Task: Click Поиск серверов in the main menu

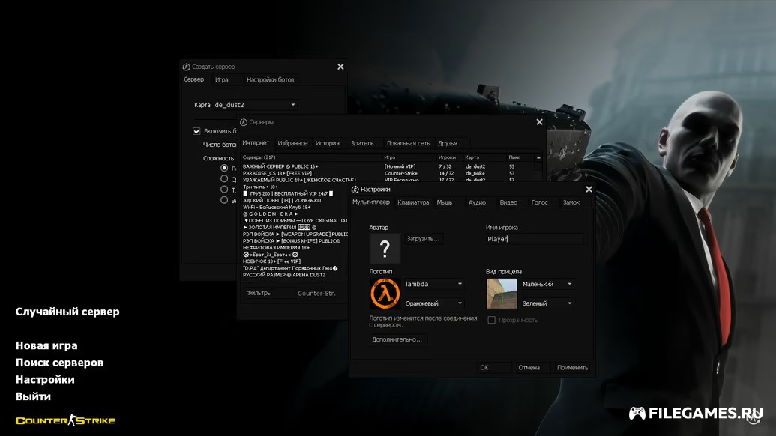Action: click(x=59, y=363)
